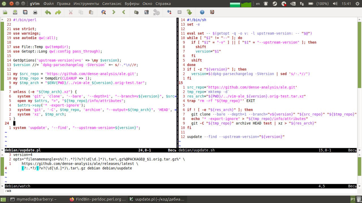The width and height of the screenshot is (362, 203).
Task: Click the memory usage graph indicator
Action: (x=235, y=4)
